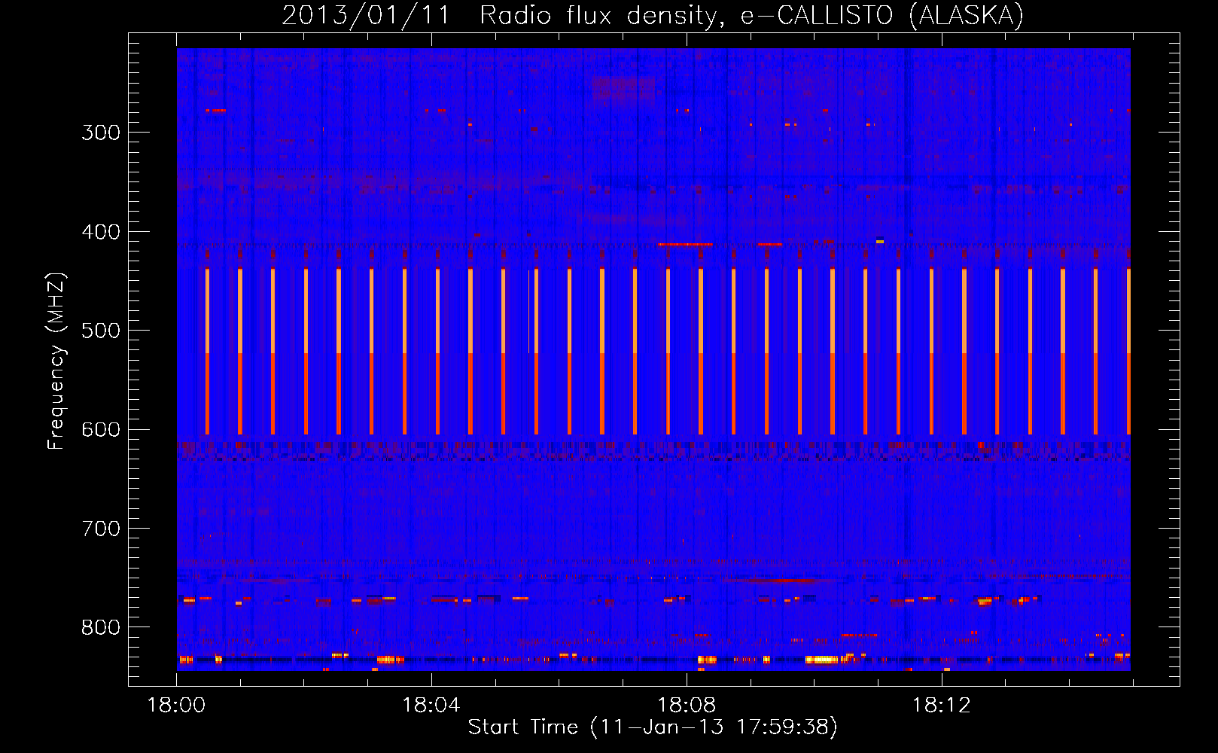The height and width of the screenshot is (753, 1218).
Task: Click the 'Frequency (MHZ)' y-axis label
Action: coord(56,361)
